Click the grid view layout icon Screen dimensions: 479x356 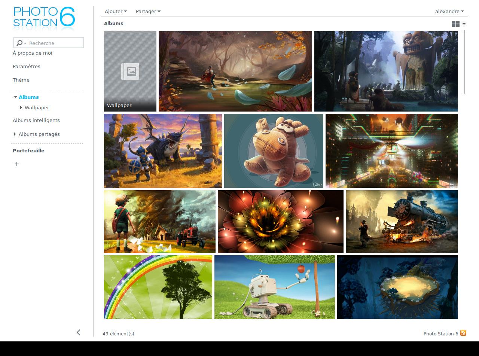click(x=456, y=24)
